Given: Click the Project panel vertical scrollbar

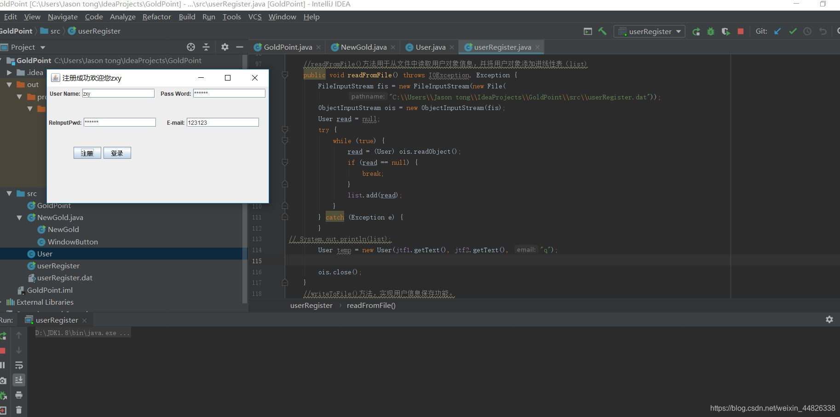Looking at the screenshot, I should (245, 180).
